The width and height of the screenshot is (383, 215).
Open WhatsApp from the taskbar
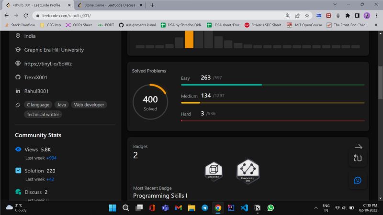point(270,208)
